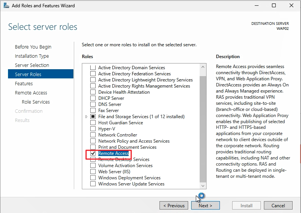Viewport: 301px width, 213px height.
Task: Check the Web Server (IIS) role
Action: pos(93,172)
